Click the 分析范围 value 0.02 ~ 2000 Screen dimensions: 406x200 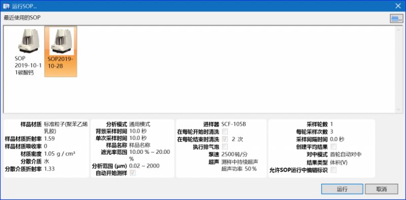(144, 166)
